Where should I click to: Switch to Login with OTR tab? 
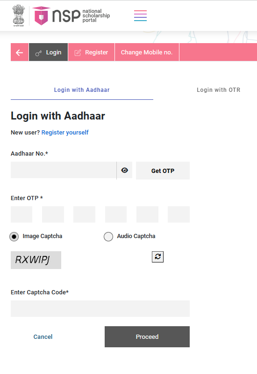(x=219, y=90)
